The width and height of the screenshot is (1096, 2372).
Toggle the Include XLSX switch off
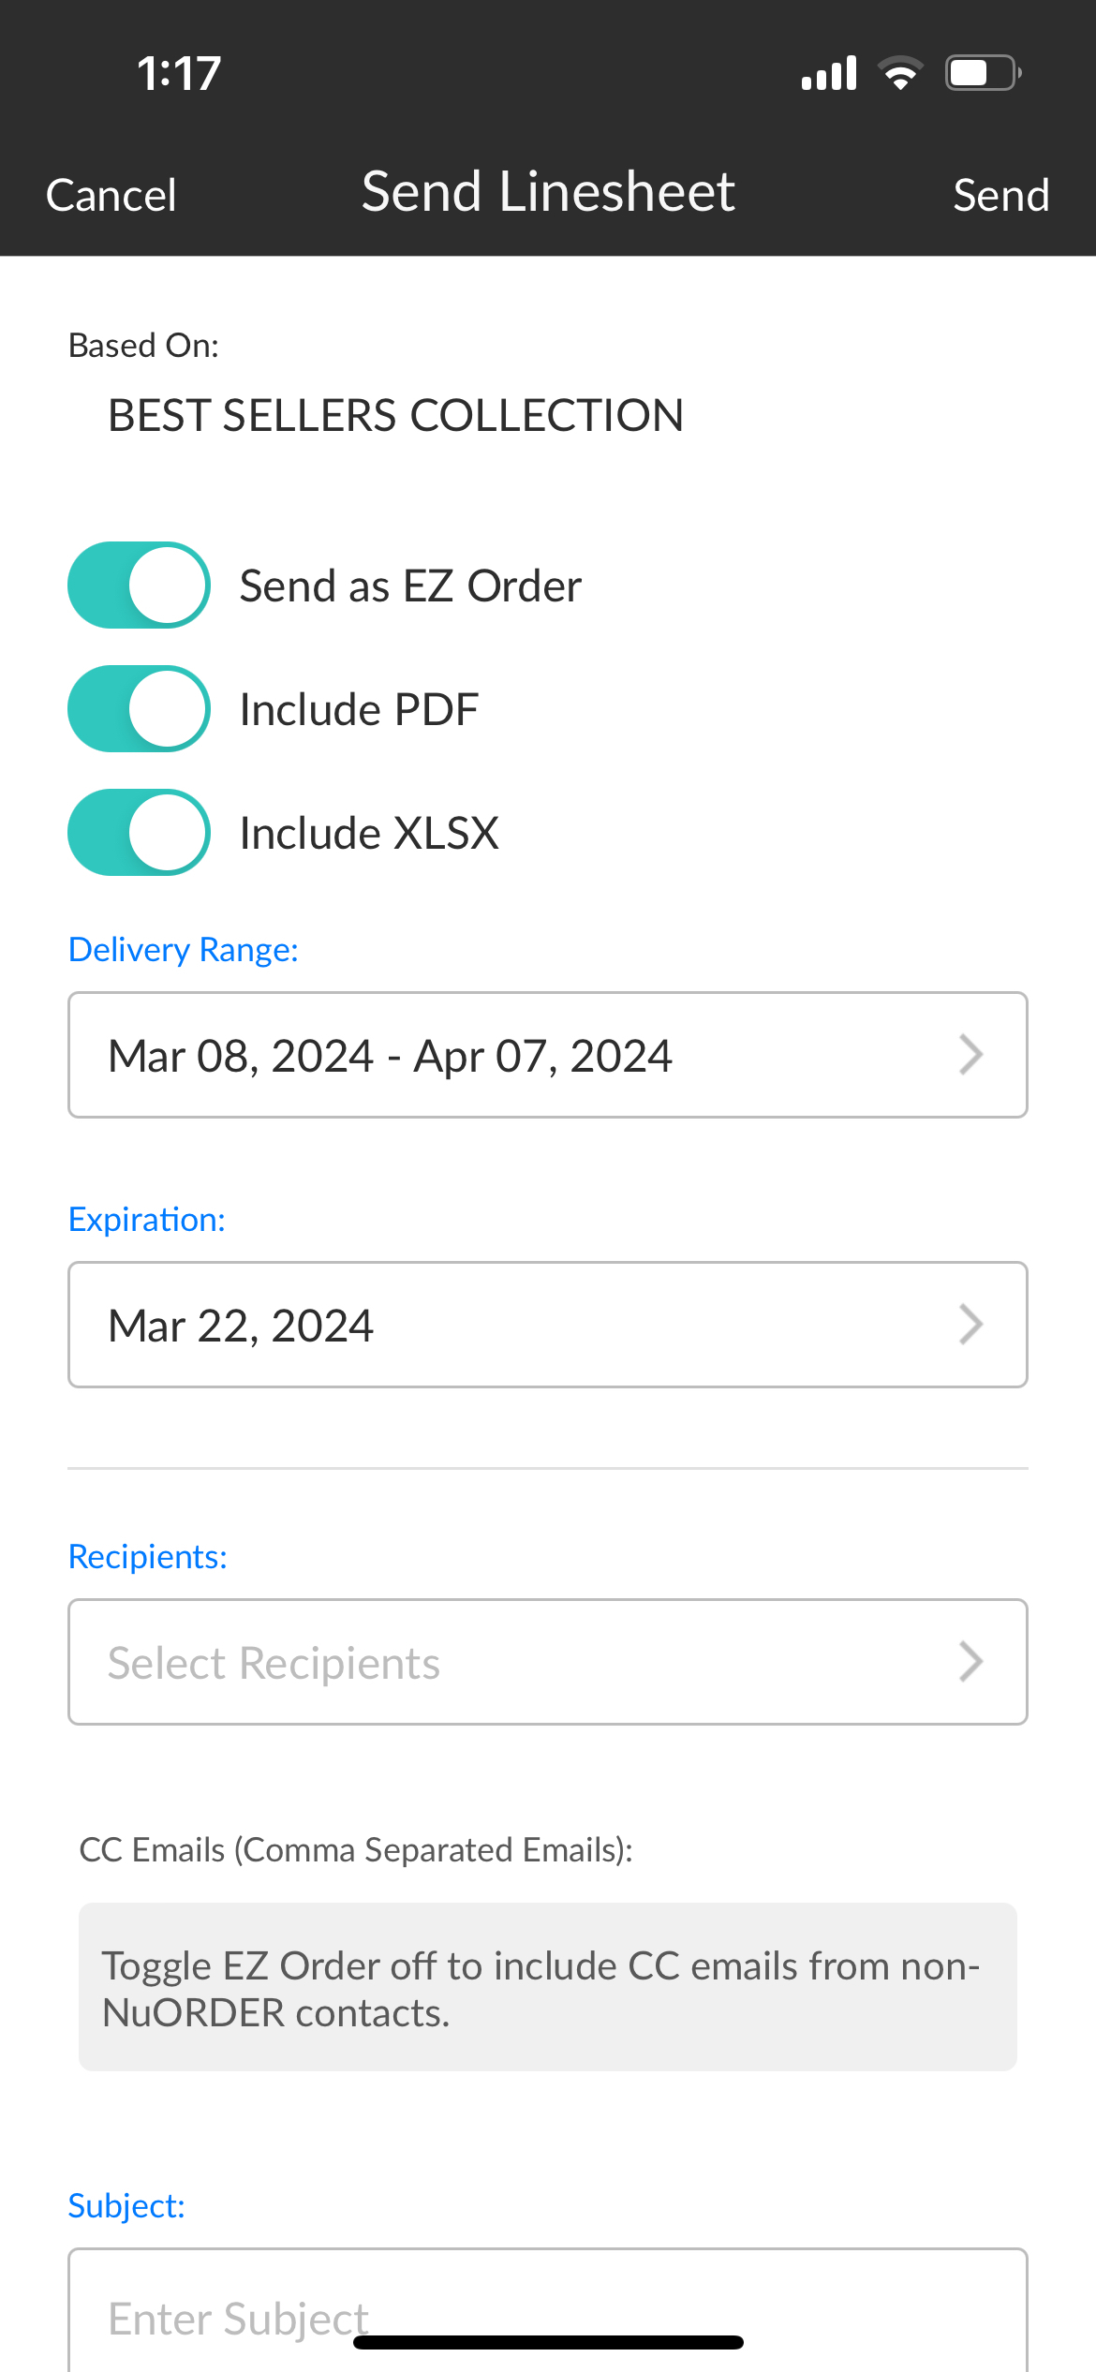pos(140,833)
